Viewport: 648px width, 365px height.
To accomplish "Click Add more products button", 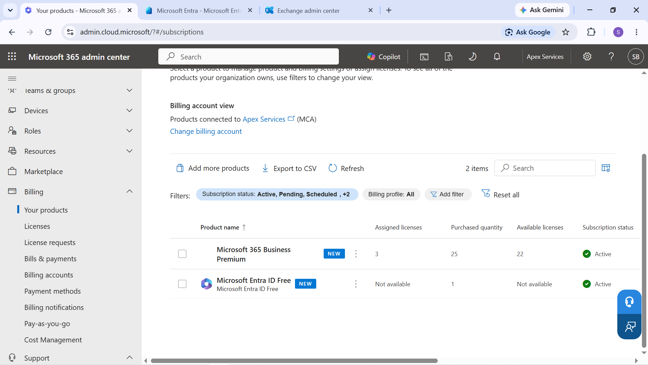I will tap(213, 168).
